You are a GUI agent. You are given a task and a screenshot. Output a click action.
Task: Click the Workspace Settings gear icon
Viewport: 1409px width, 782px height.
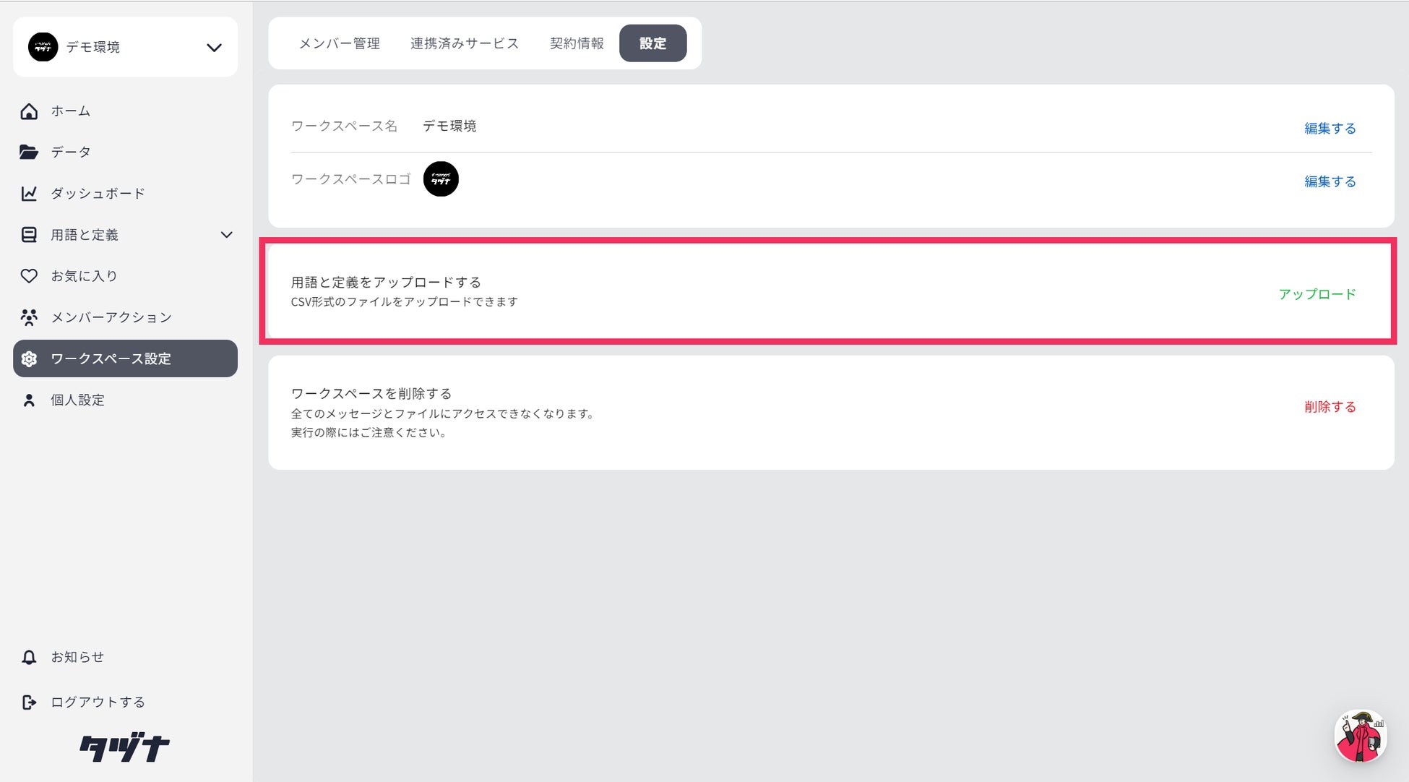click(29, 359)
